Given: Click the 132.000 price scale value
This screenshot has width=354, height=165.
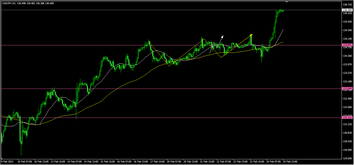Looking at the screenshot, I should click(347, 107).
